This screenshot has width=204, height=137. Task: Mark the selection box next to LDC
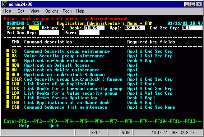(x=8, y=88)
